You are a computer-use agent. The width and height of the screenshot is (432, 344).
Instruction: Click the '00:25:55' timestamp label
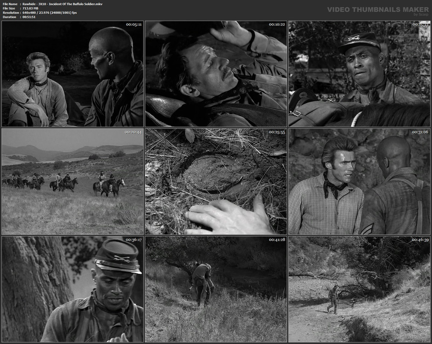click(277, 132)
